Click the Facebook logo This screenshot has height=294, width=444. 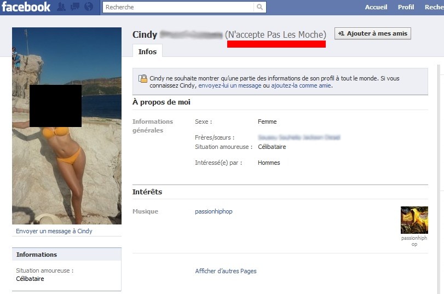click(26, 7)
